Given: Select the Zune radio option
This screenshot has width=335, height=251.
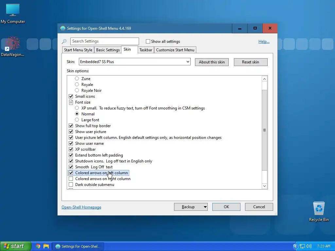Looking at the screenshot, I should [x=77, y=78].
